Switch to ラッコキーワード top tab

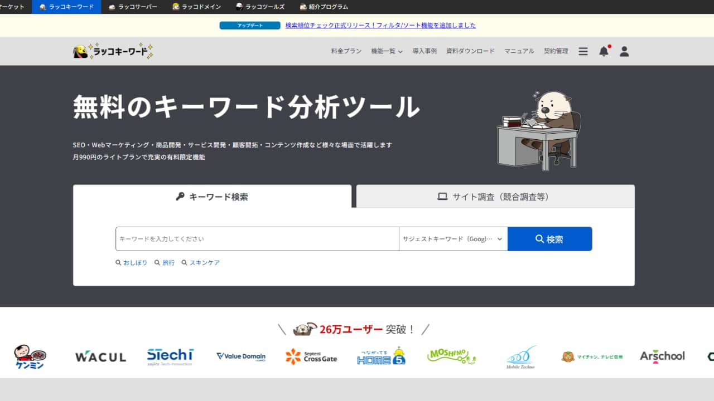(x=66, y=7)
